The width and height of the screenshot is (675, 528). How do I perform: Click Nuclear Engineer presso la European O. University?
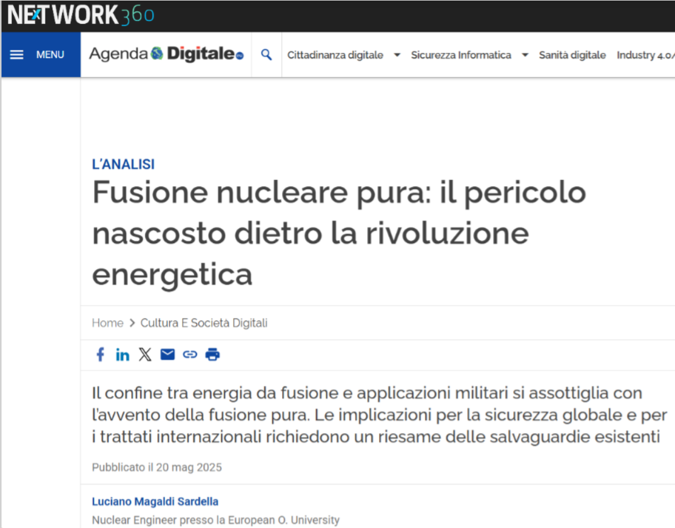[216, 520]
